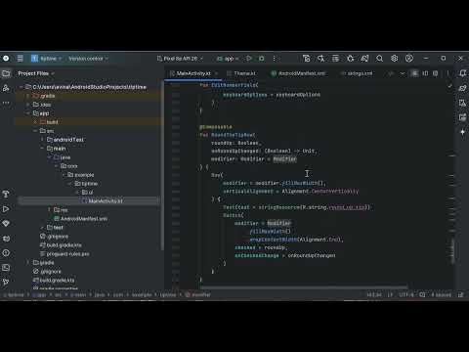Click on the Modifier default value in code

[x=284, y=159]
